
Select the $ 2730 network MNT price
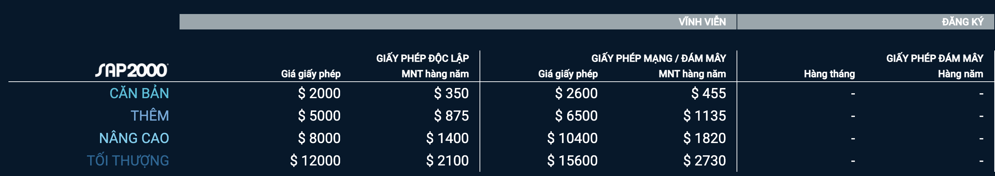pyautogui.click(x=705, y=161)
